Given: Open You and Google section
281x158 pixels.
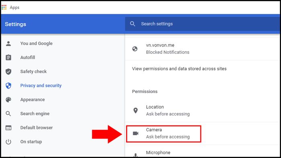Looking at the screenshot, I should (x=37, y=43).
